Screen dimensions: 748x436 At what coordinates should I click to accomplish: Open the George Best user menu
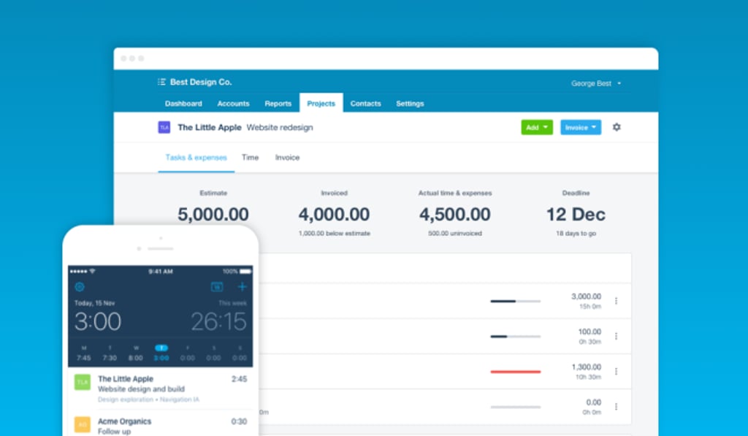pos(596,83)
